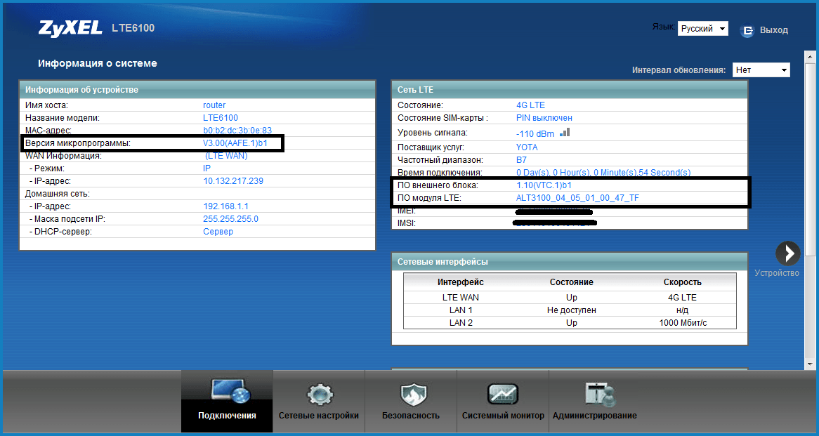
Task: Open Сетевые настройки gear icon
Action: 319,394
